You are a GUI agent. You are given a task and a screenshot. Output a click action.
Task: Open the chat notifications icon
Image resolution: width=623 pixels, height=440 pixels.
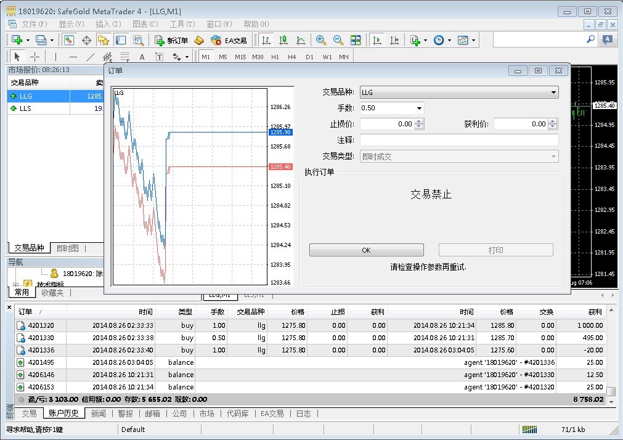pyautogui.click(x=608, y=39)
